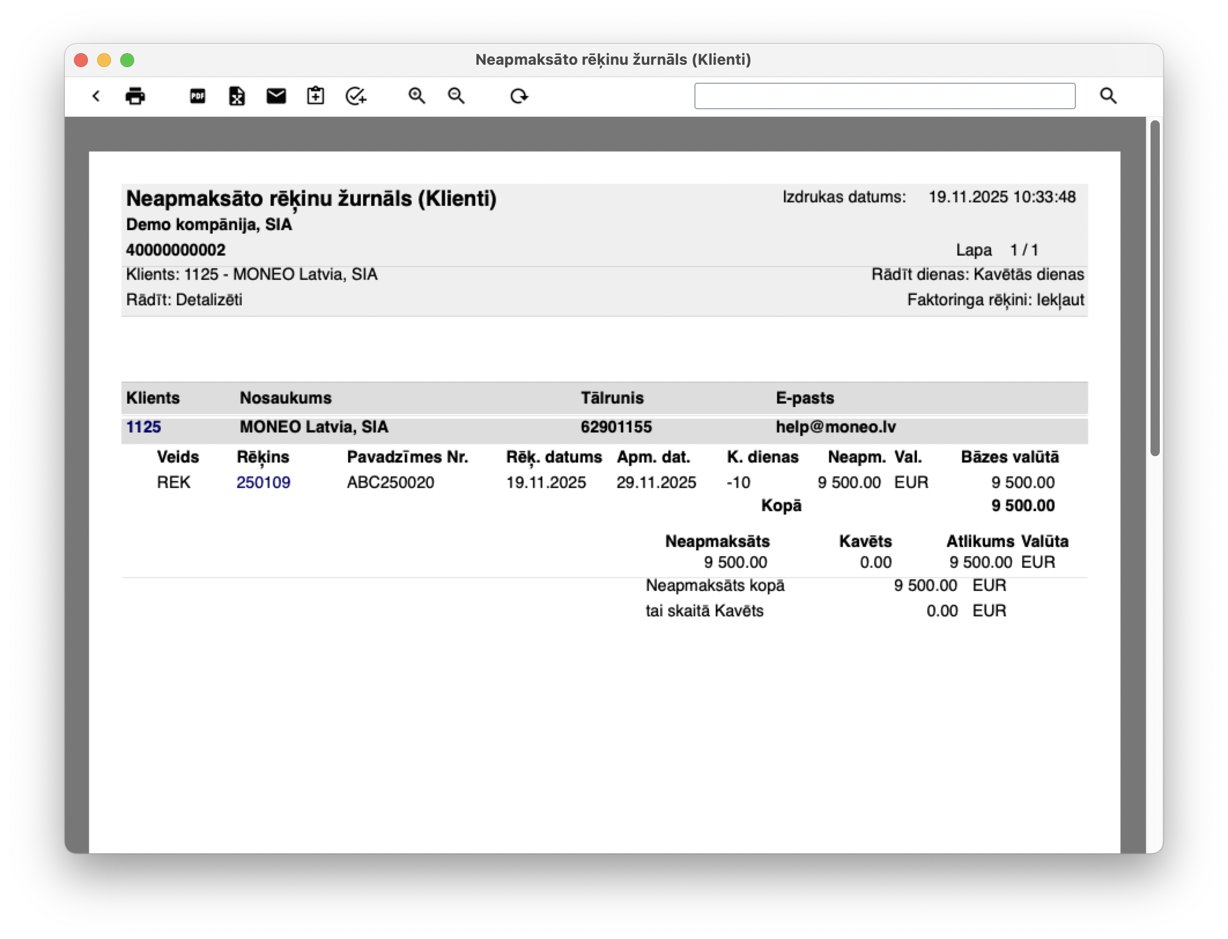Click the vertical scrollbar thumb
Viewport: 1228px width, 939px height.
(1155, 289)
